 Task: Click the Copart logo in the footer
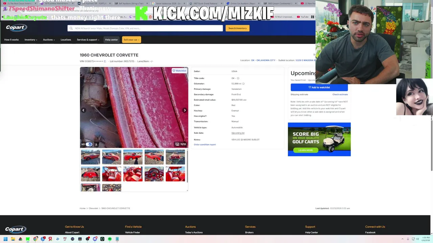tap(16, 230)
